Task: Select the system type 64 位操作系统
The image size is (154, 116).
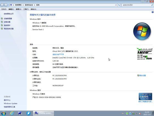Action: pyautogui.click(x=58, y=64)
